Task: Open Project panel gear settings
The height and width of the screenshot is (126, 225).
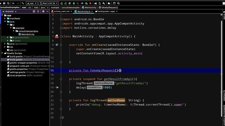Action: tap(43, 12)
